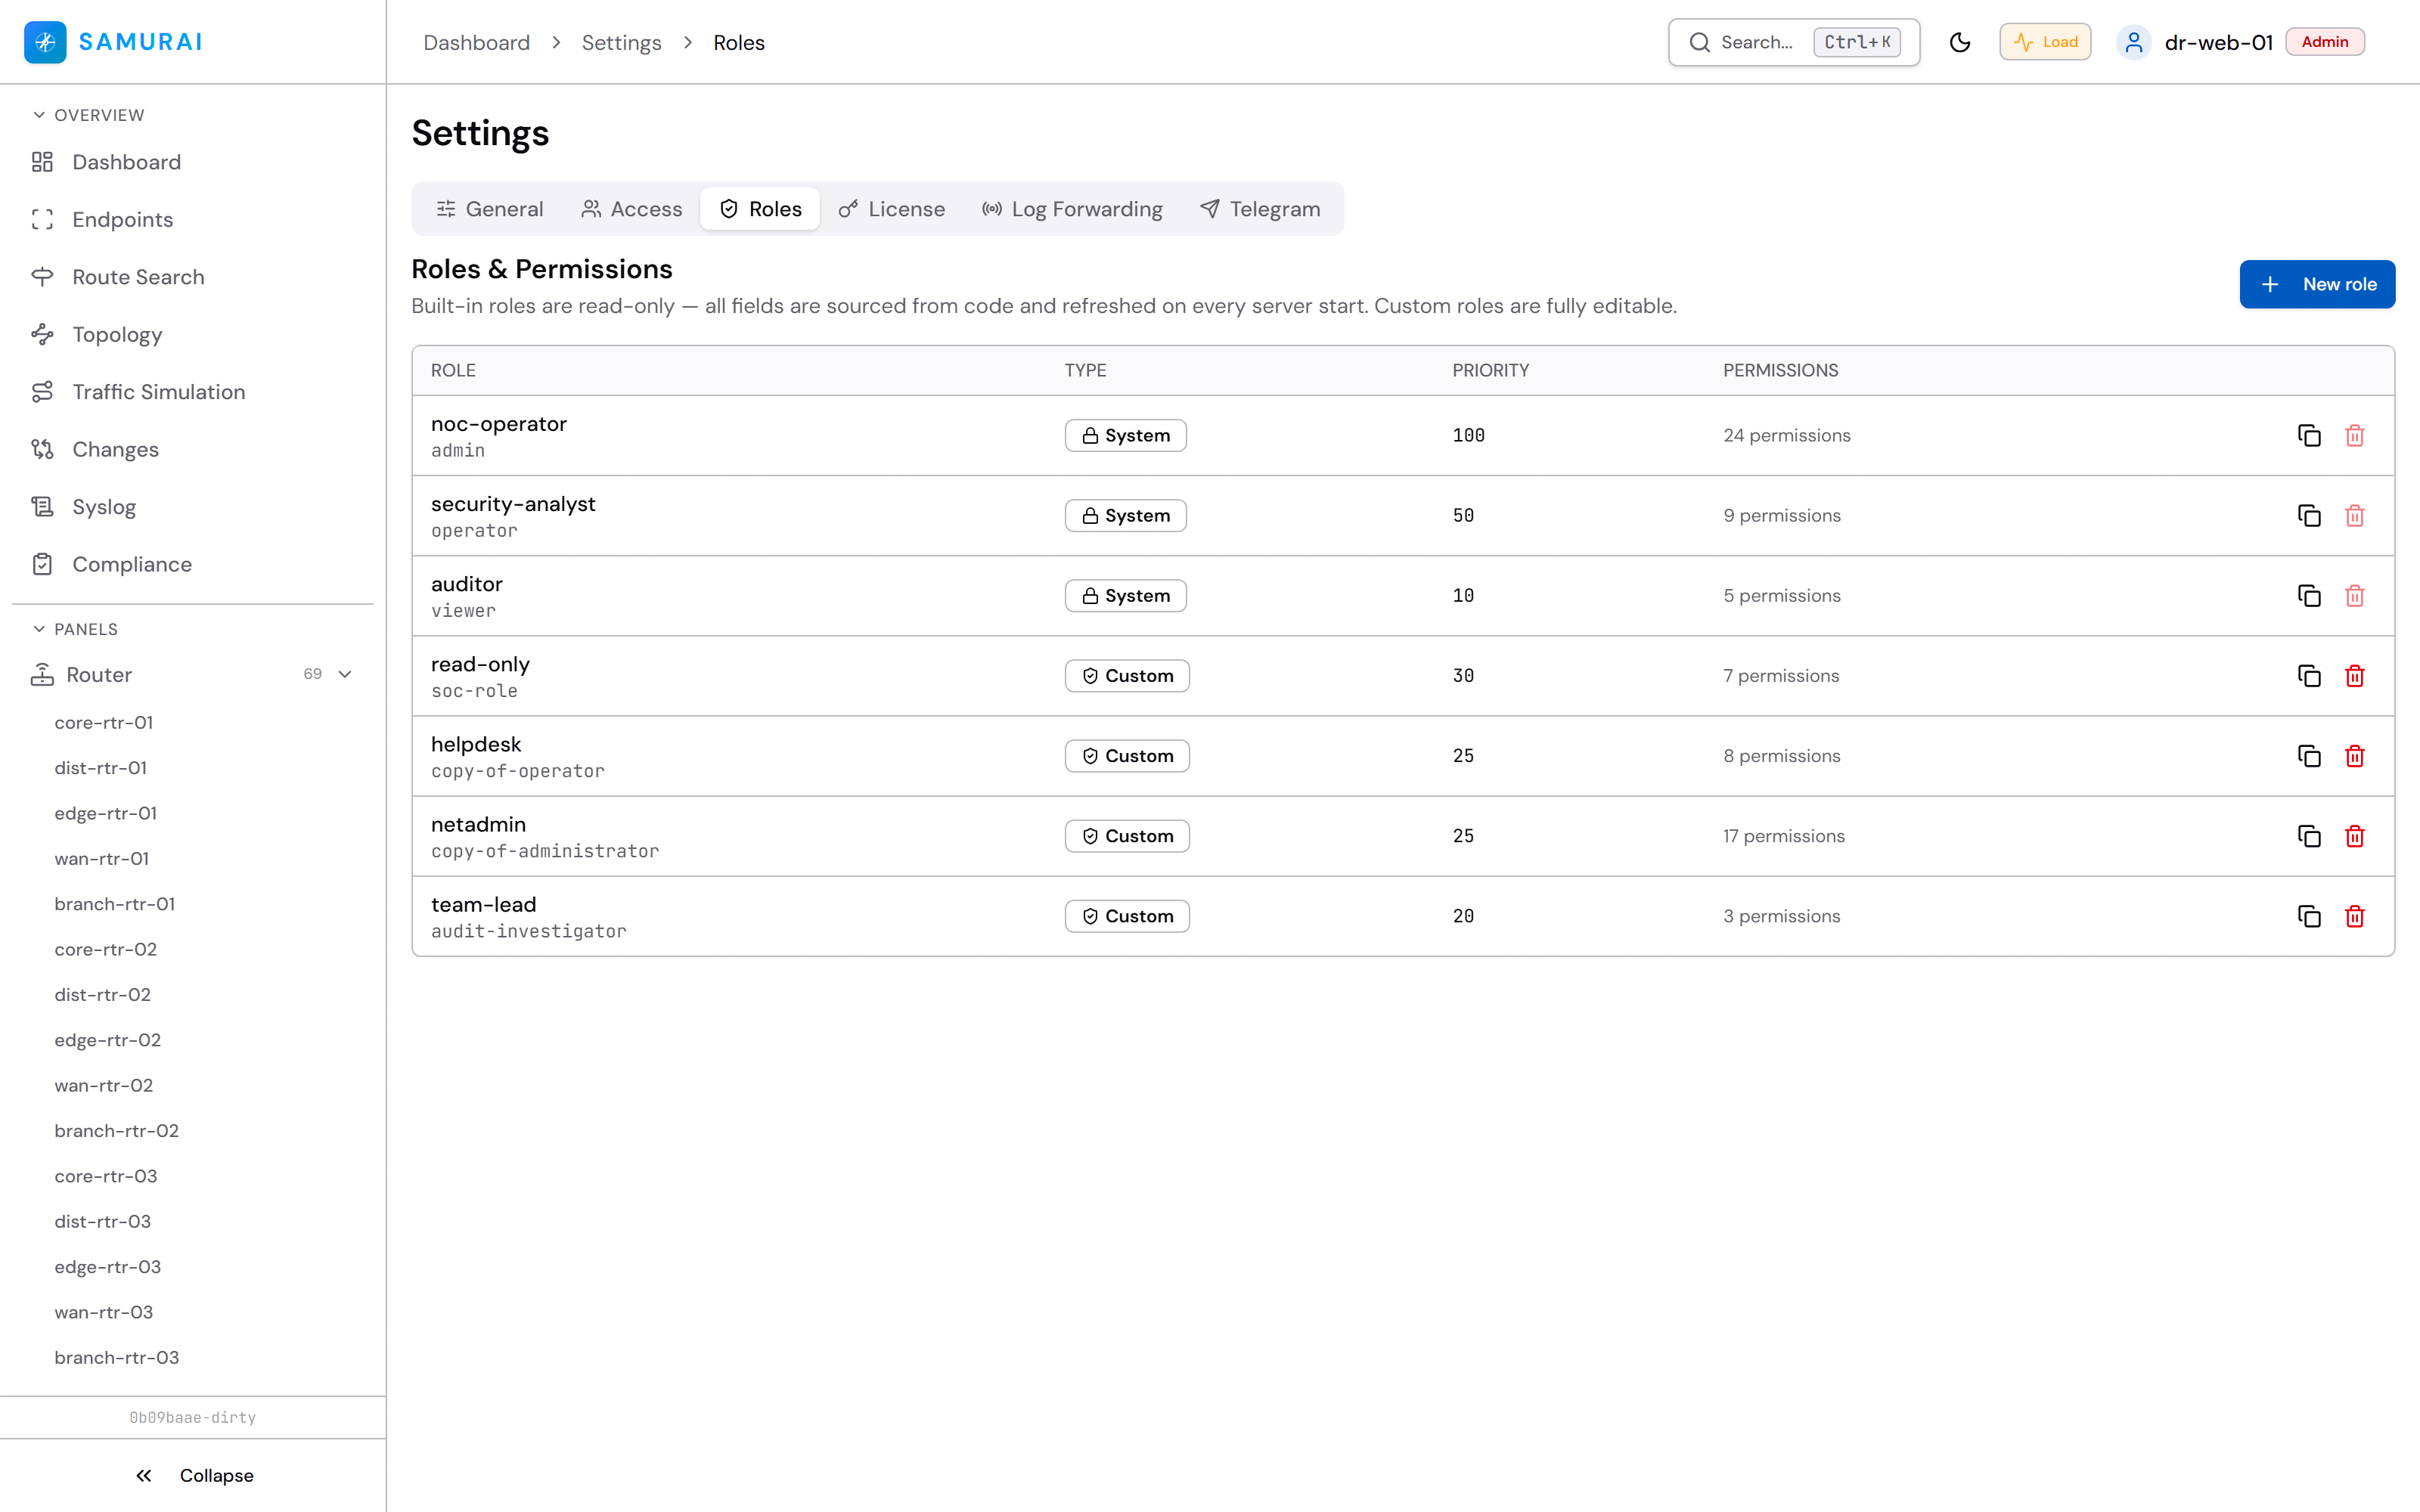This screenshot has height=1512, width=2420.
Task: Click the Router panel icon
Action: [x=42, y=674]
